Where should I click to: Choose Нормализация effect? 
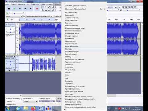[84, 44]
